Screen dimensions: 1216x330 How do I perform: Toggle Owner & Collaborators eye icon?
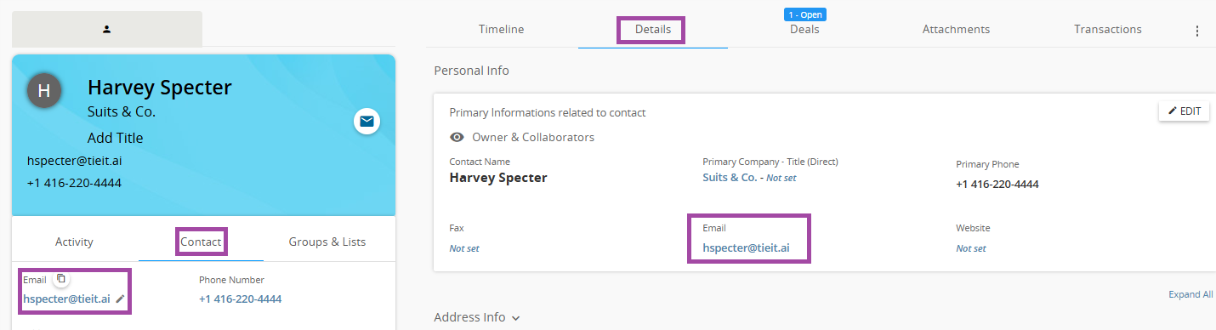(x=457, y=137)
